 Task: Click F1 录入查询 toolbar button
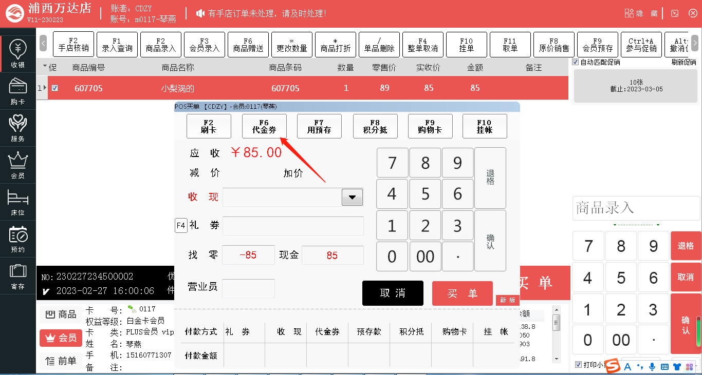(117, 44)
